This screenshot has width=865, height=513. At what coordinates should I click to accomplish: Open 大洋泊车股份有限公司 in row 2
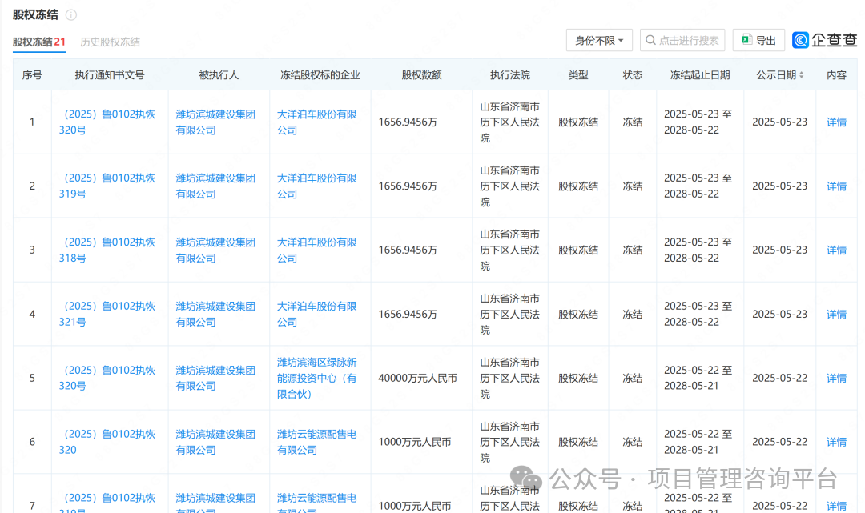coord(317,186)
